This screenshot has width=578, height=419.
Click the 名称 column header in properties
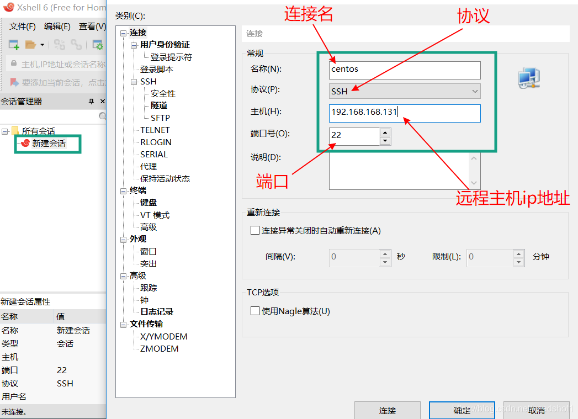pos(26,316)
